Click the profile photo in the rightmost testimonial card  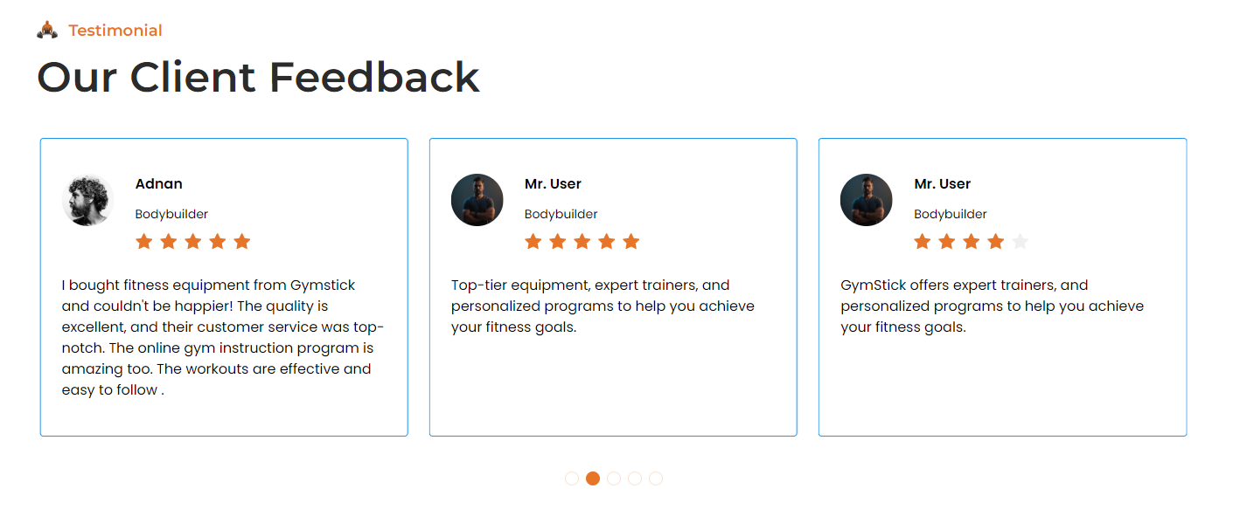[867, 200]
